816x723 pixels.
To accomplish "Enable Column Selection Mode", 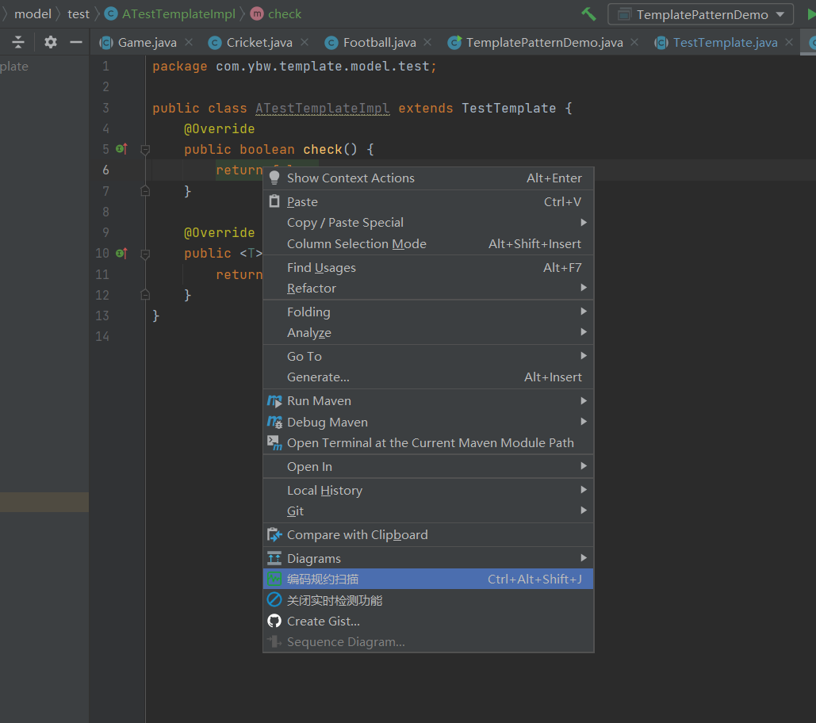I will 428,244.
